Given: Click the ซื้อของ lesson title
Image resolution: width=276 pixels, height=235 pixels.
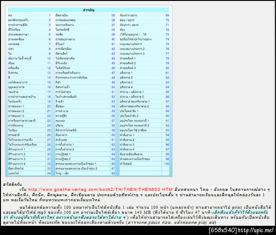Looking at the screenshot, I should click(x=60, y=106).
